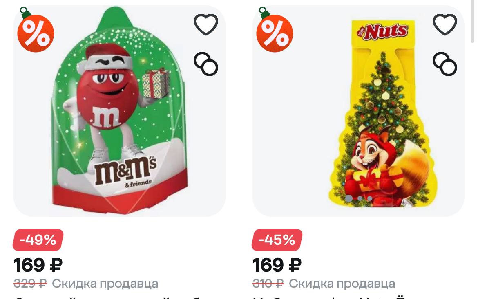Select first image dot in Nuts gallery
The height and width of the screenshot is (299, 478).
tap(349, 198)
